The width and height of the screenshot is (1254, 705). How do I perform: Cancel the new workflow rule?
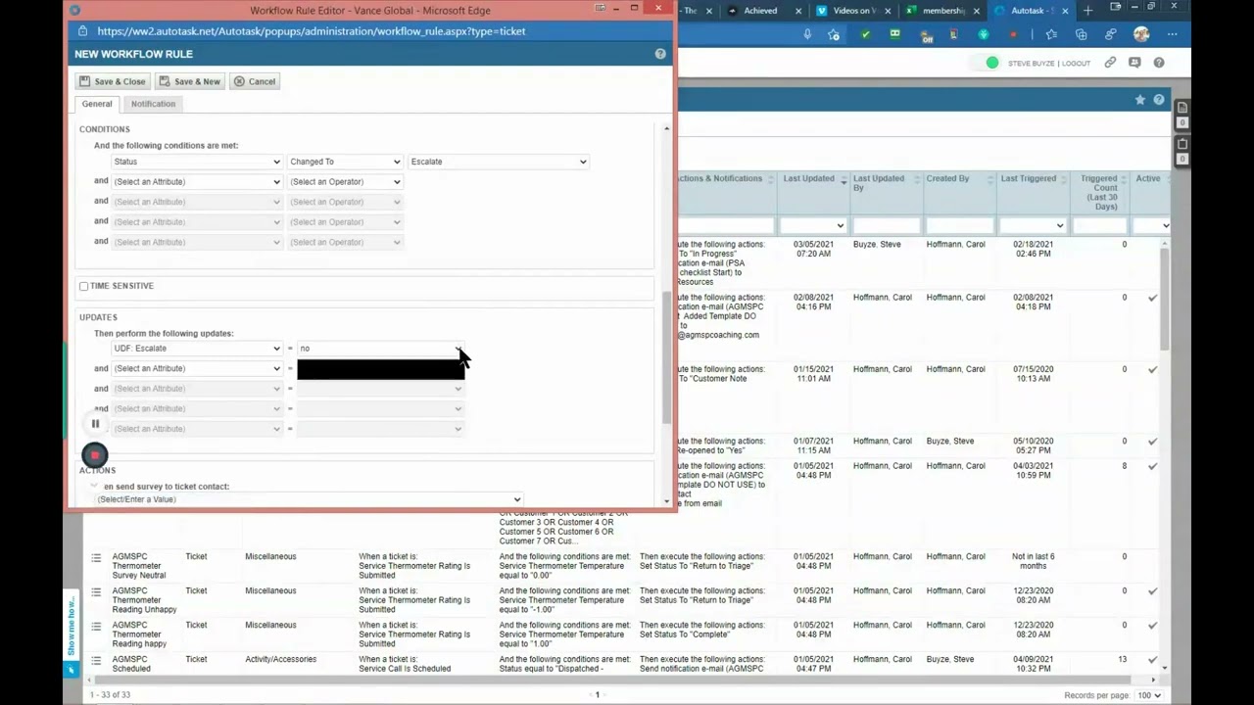coord(255,81)
